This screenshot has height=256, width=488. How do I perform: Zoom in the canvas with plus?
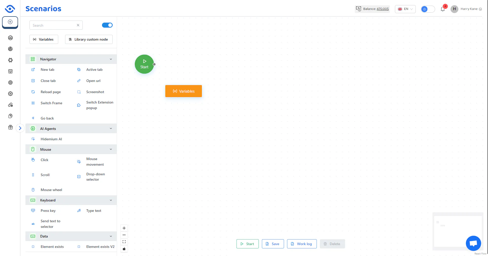124,228
